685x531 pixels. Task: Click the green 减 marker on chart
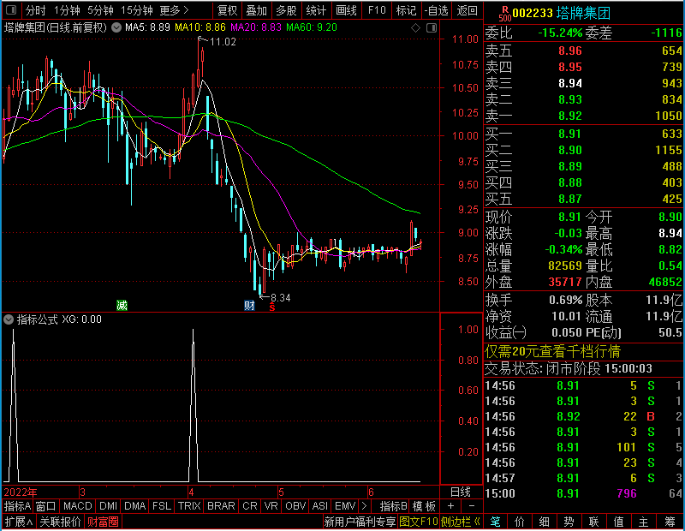[122, 306]
